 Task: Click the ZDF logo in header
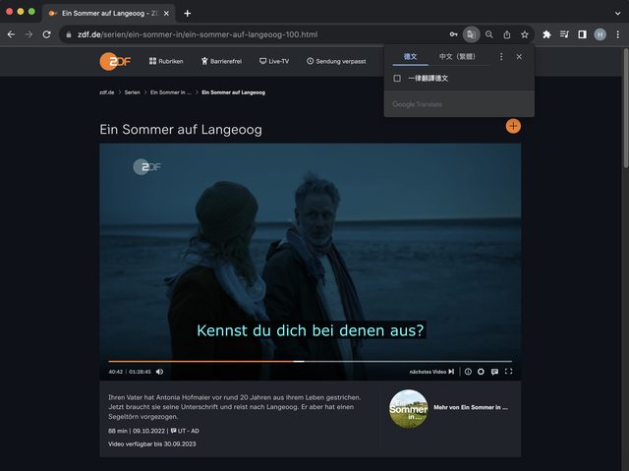coord(112,61)
